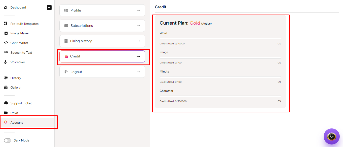This screenshot has width=343, height=147.
Task: Select Account in the sidebar
Action: pos(17,123)
